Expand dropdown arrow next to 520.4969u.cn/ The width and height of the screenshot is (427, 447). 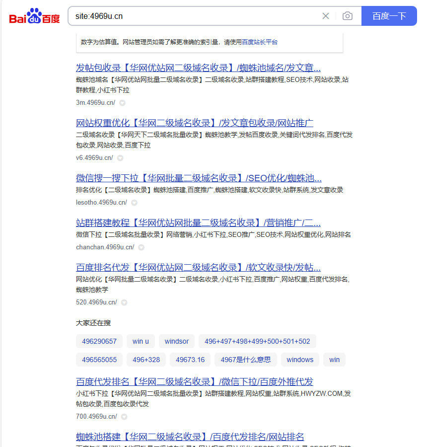pyautogui.click(x=124, y=302)
